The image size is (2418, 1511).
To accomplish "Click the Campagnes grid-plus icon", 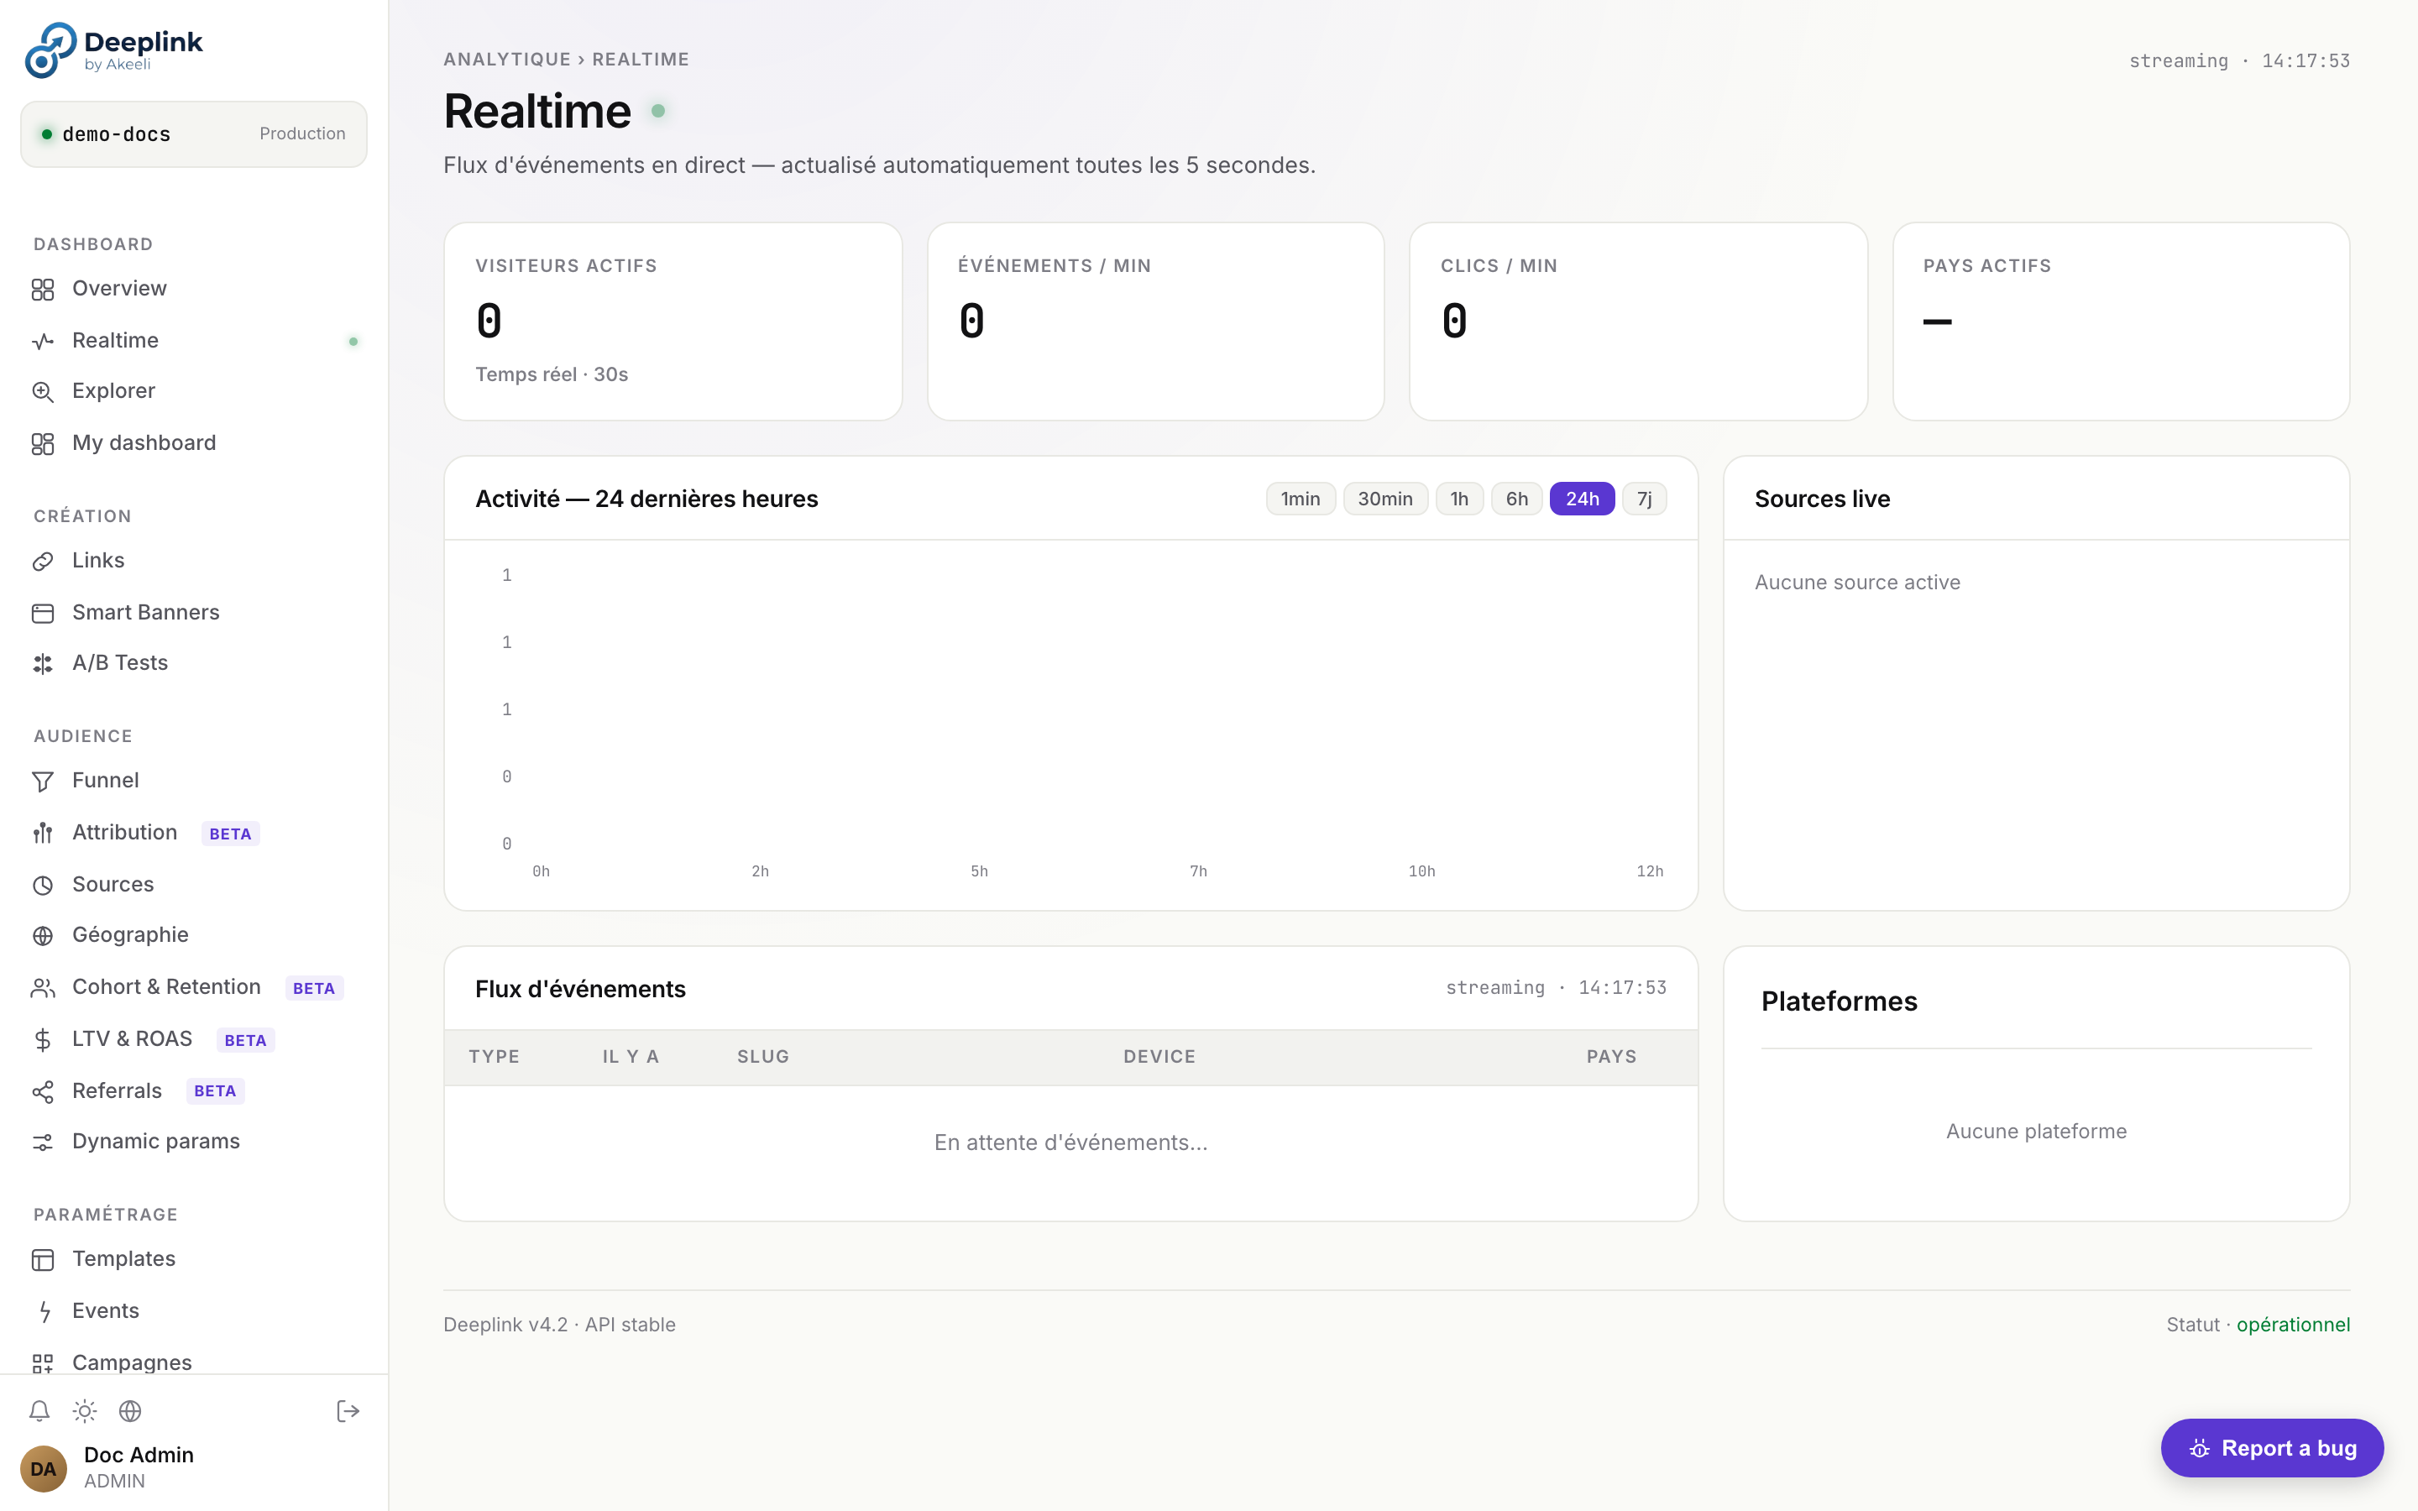I will tap(42, 1364).
